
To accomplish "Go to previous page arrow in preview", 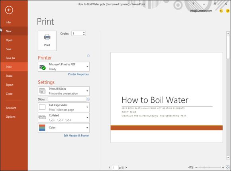I will 110,167.
